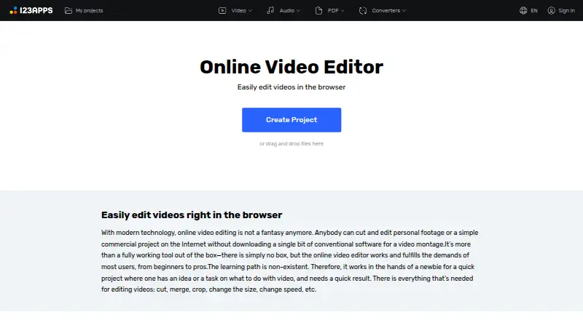The width and height of the screenshot is (583, 320).
Task: Open the My projects link
Action: [x=89, y=10]
